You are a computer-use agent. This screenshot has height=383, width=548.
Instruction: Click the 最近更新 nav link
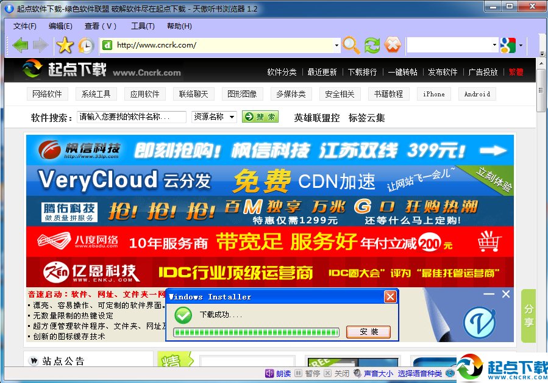(322, 72)
